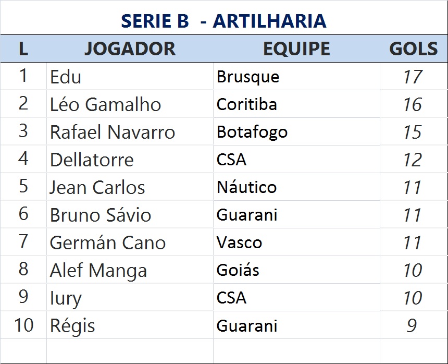The width and height of the screenshot is (448, 364).
Task: Click the SERIE B - ARTILHARIA title cell
Action: coord(223,20)
